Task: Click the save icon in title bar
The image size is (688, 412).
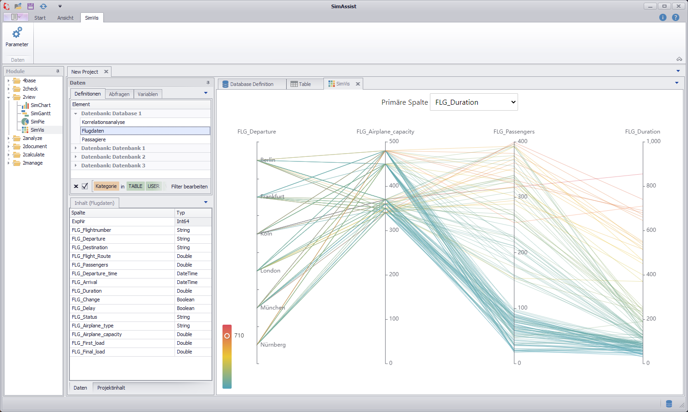Action: tap(31, 6)
